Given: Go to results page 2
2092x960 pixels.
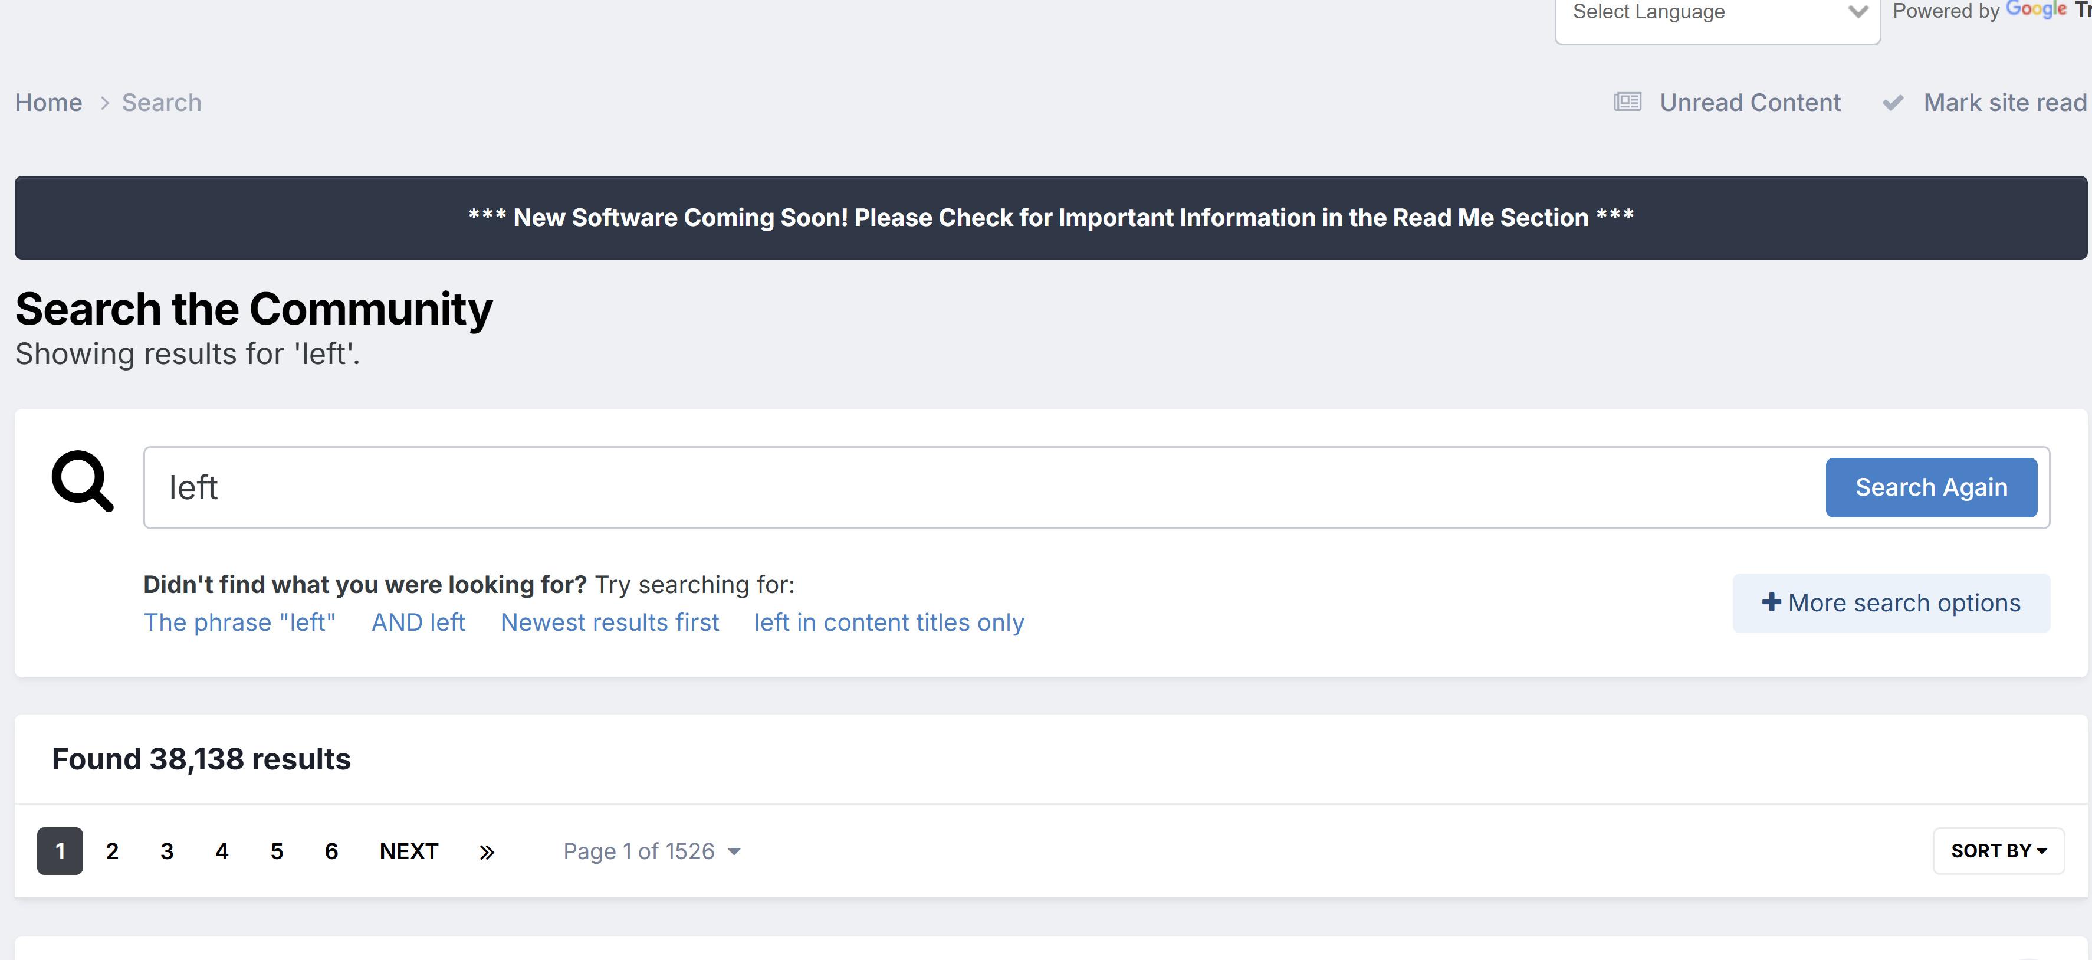Looking at the screenshot, I should pyautogui.click(x=112, y=851).
